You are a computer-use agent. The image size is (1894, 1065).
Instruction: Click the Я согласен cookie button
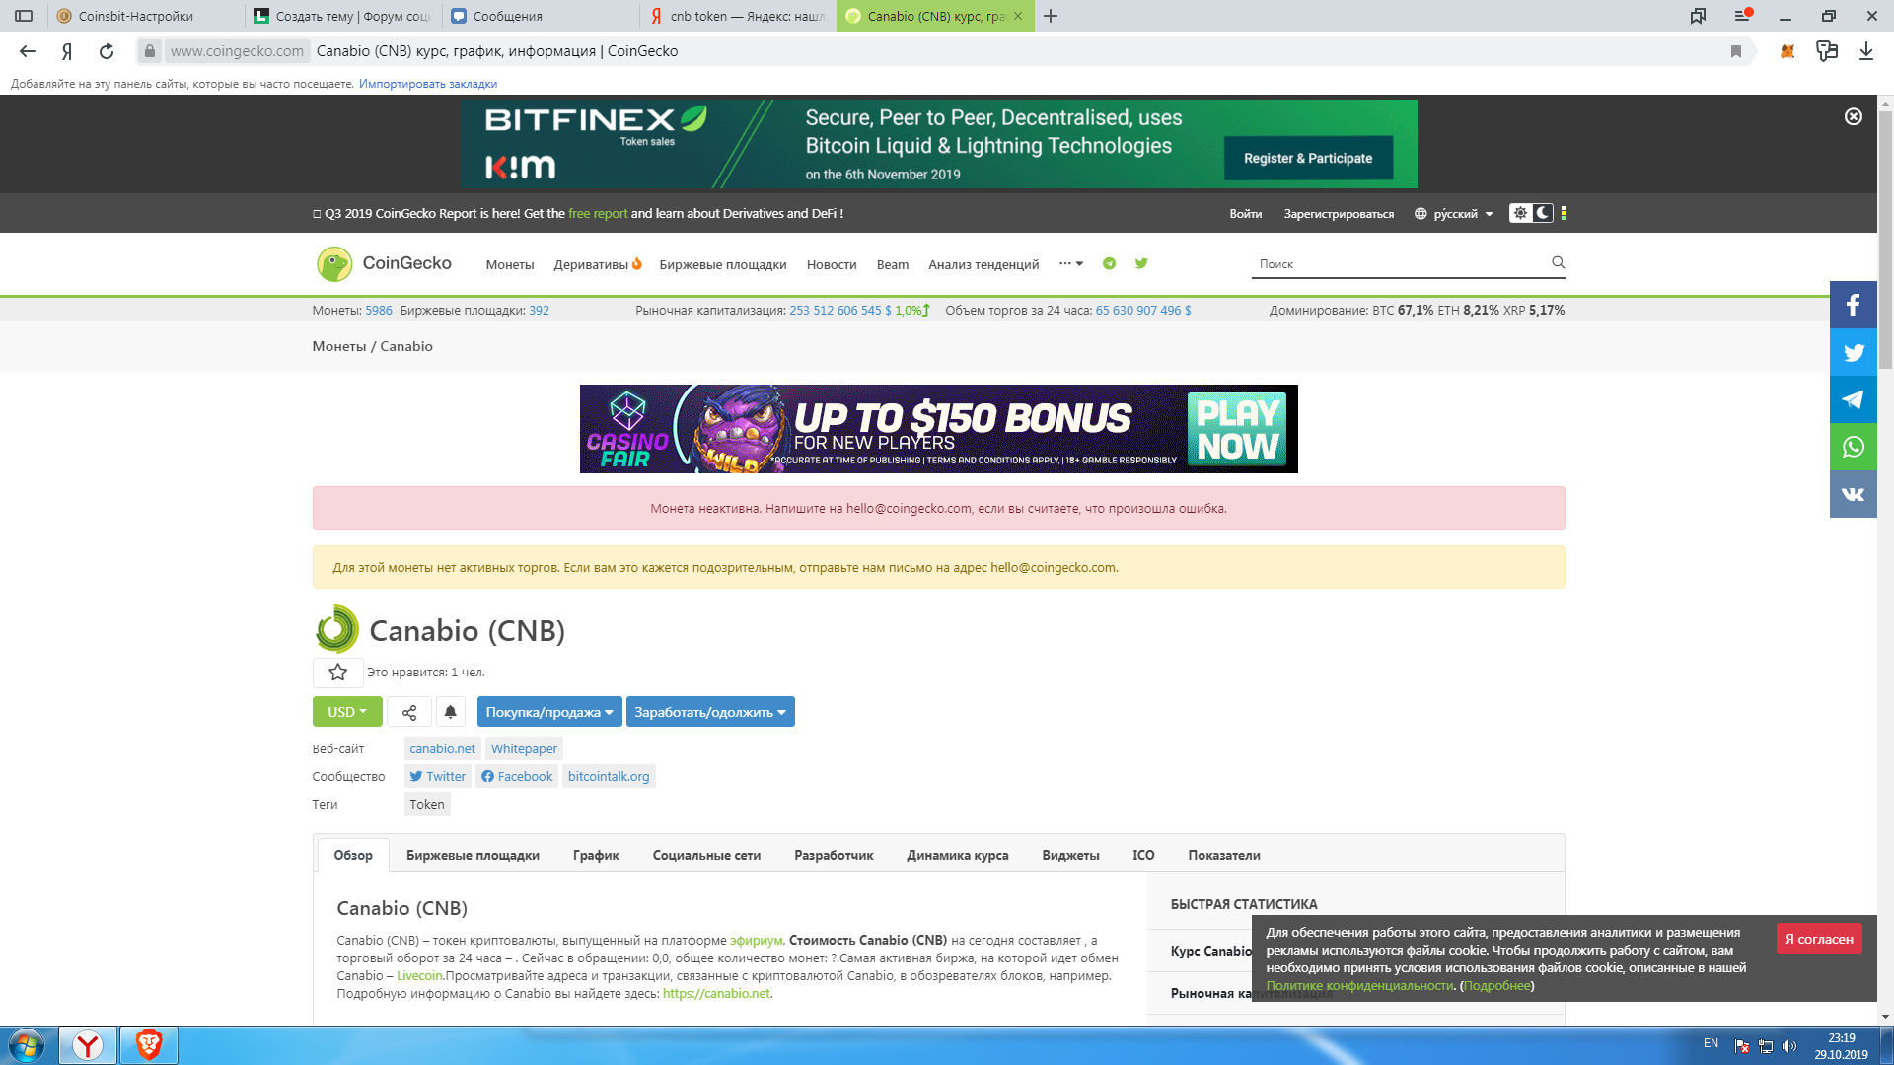pos(1818,939)
